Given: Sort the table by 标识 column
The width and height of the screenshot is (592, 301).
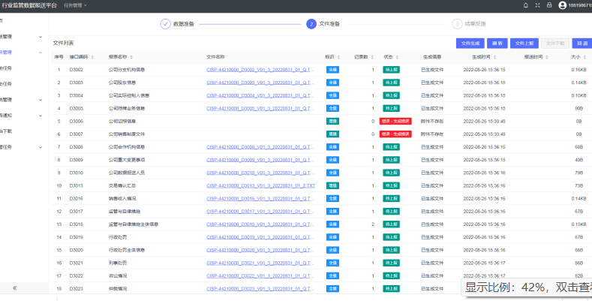Looking at the screenshot, I should coord(338,57).
